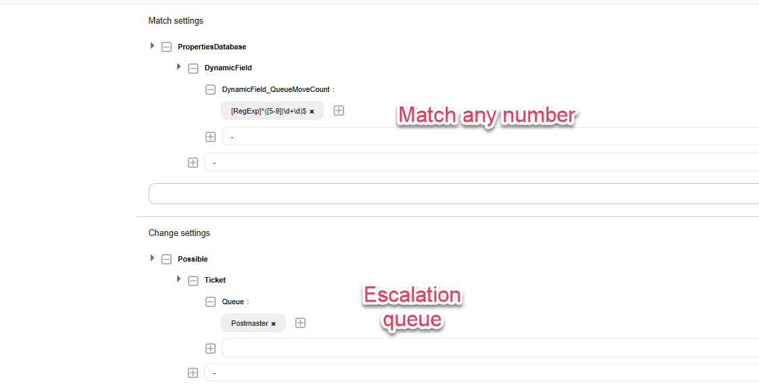Toggle the DynamicField tree arrow
This screenshot has width=759, height=384.
(178, 67)
